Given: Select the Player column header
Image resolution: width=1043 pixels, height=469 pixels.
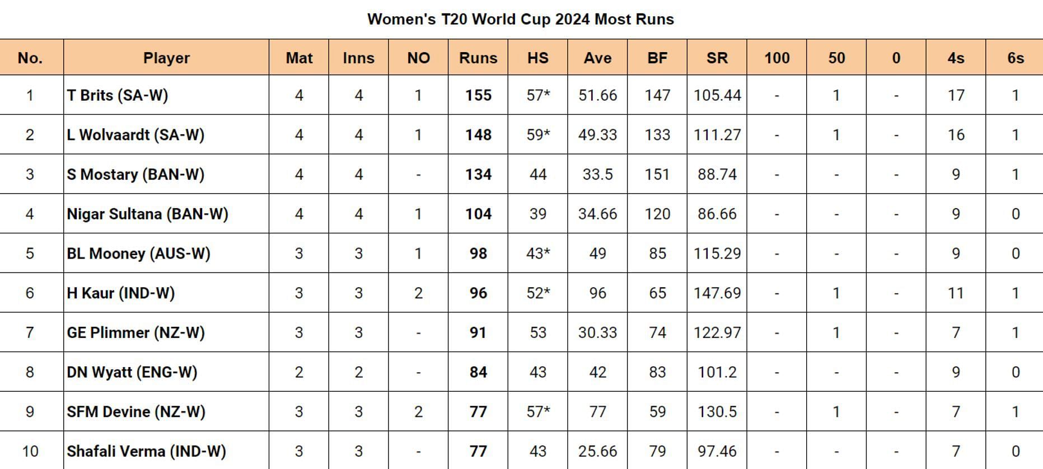Looking at the screenshot, I should (166, 58).
